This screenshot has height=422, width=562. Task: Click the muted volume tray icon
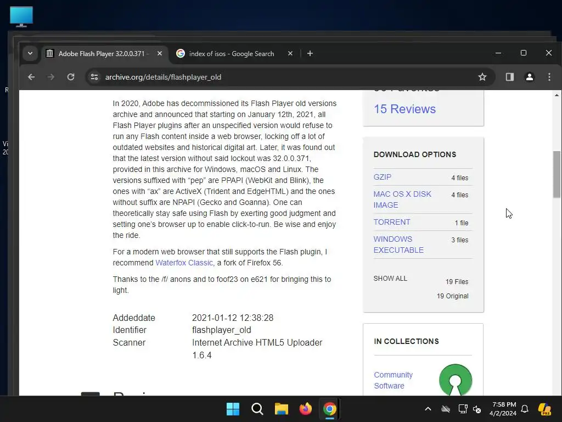click(477, 409)
